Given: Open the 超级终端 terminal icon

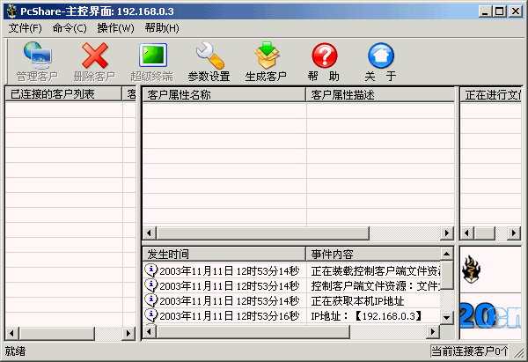Looking at the screenshot, I should pyautogui.click(x=151, y=57).
